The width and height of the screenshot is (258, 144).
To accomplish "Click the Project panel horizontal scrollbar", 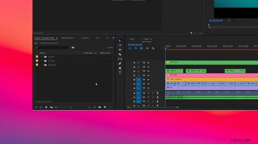I will [44, 102].
